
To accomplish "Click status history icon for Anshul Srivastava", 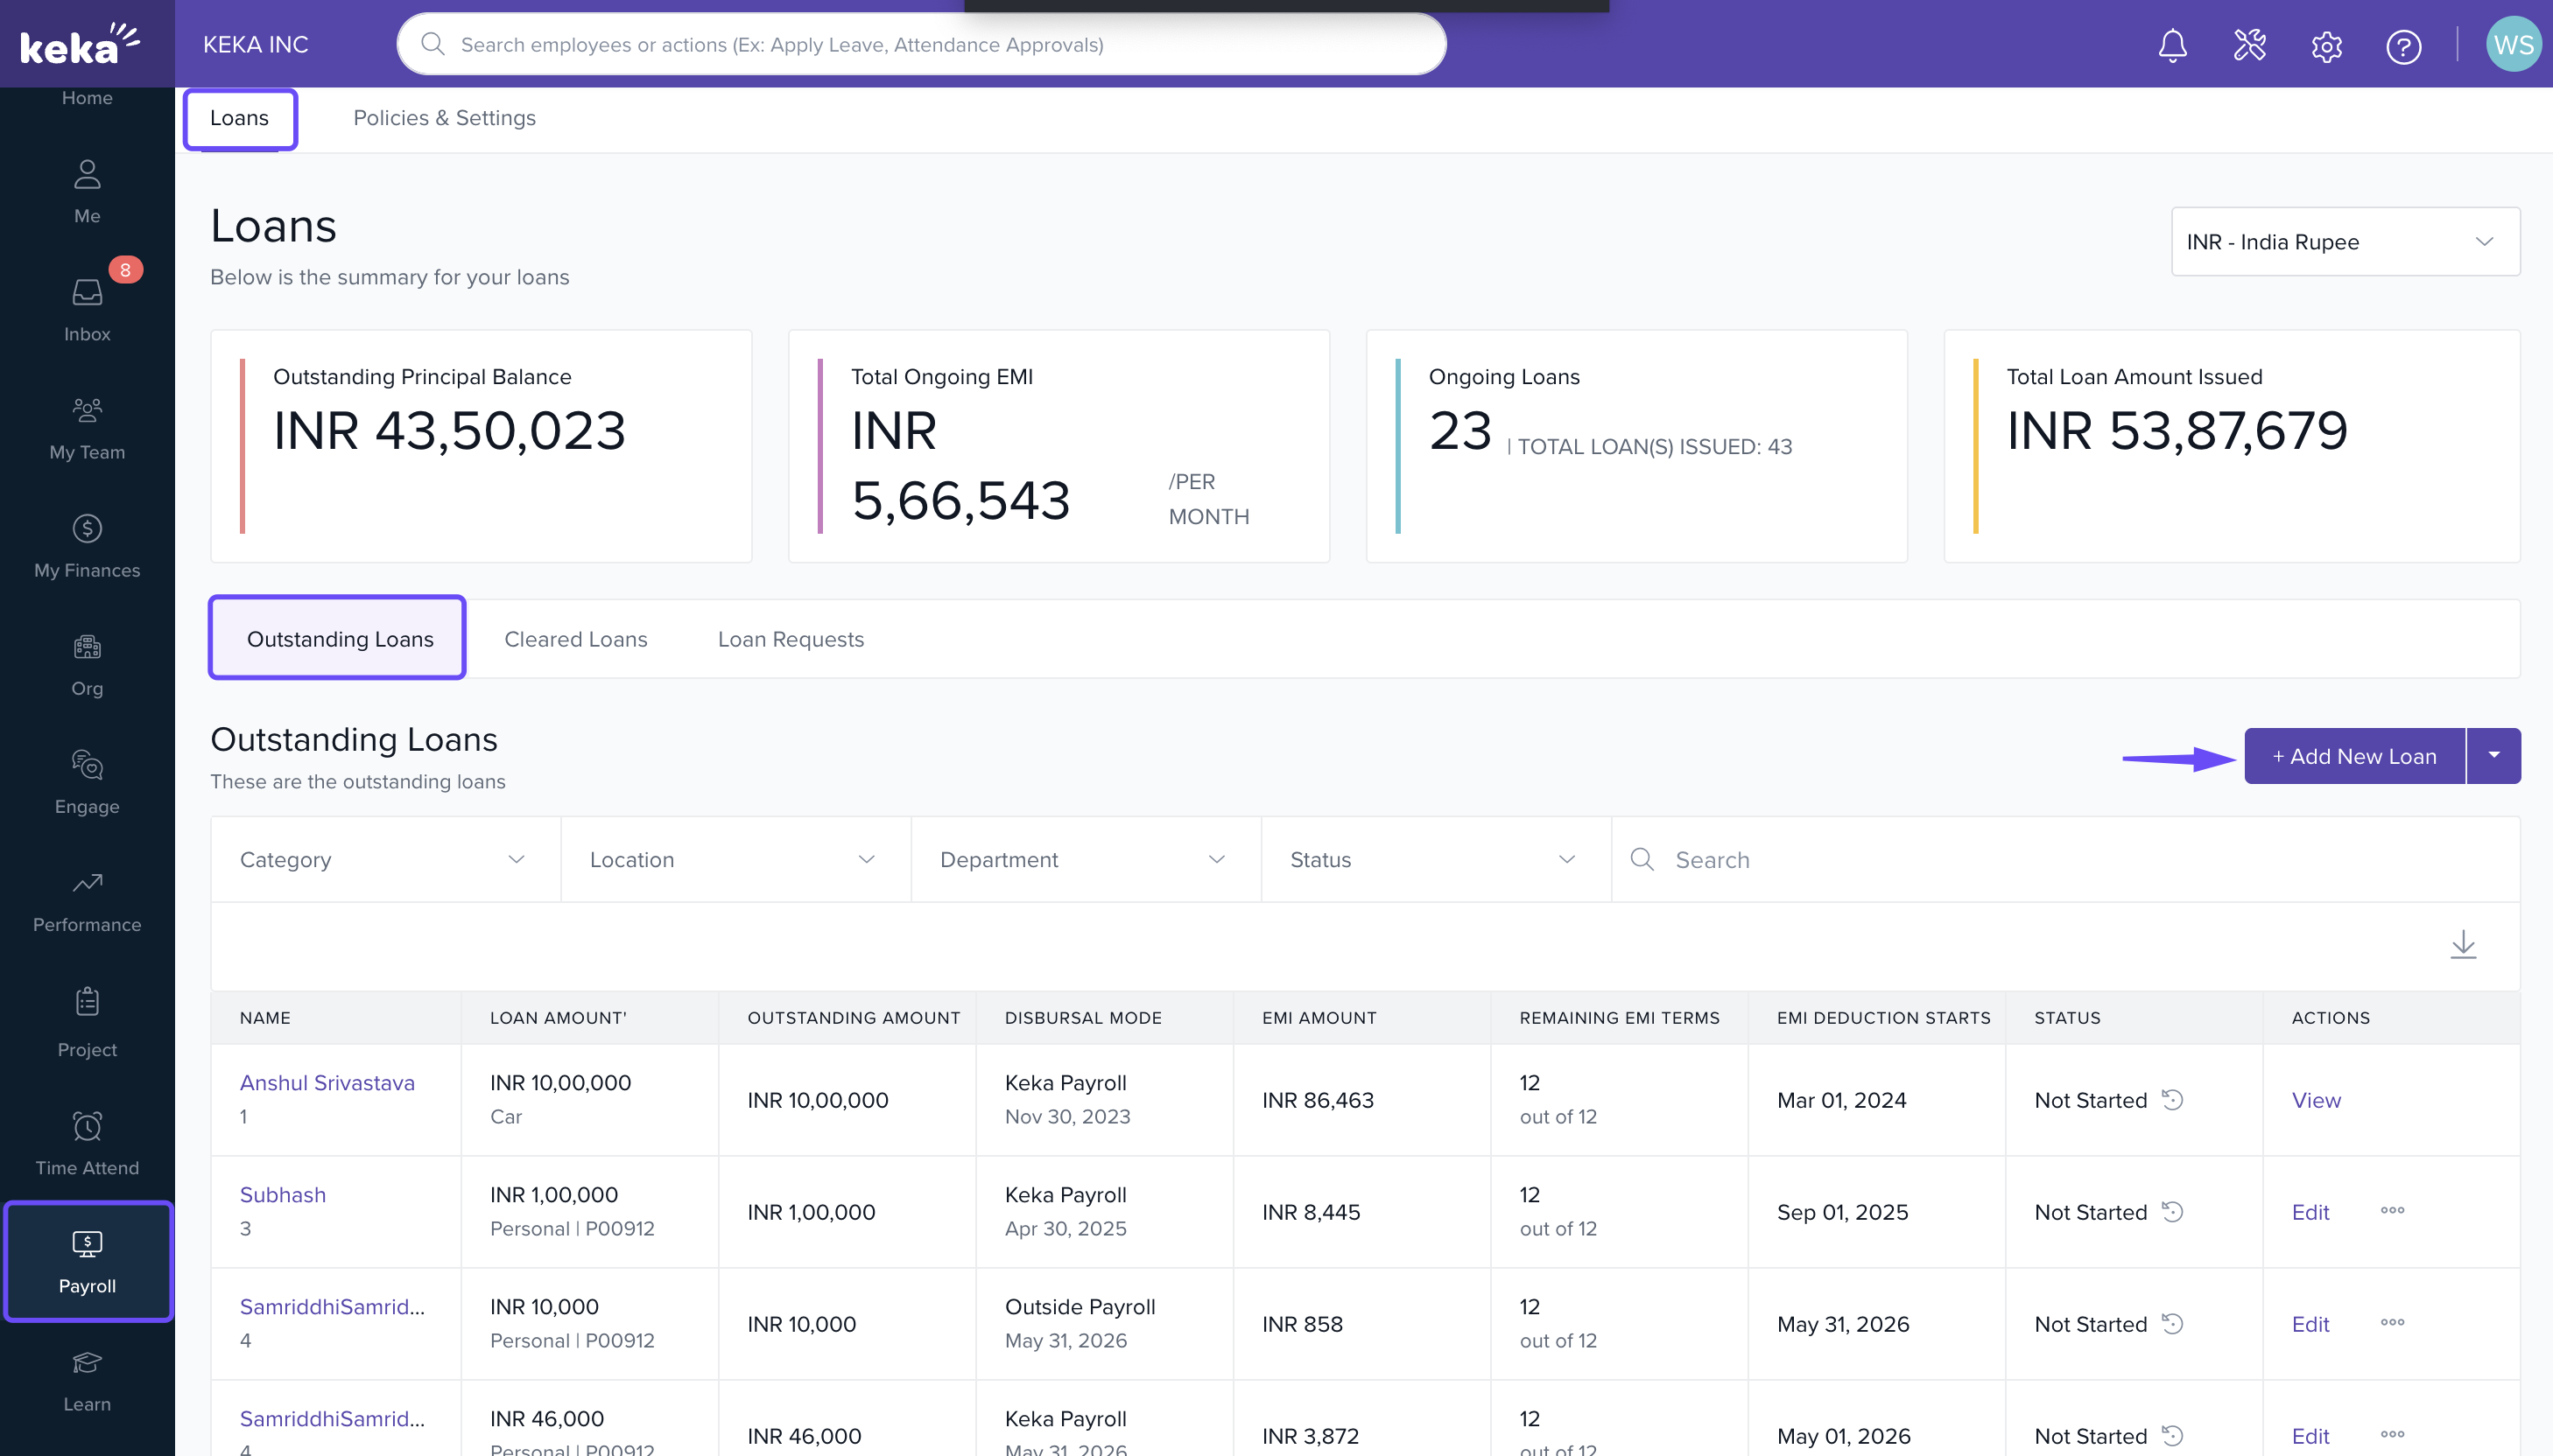I will click(x=2172, y=1099).
